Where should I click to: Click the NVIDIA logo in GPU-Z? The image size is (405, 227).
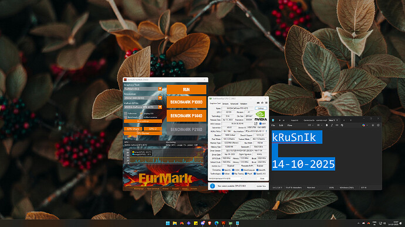[261, 116]
